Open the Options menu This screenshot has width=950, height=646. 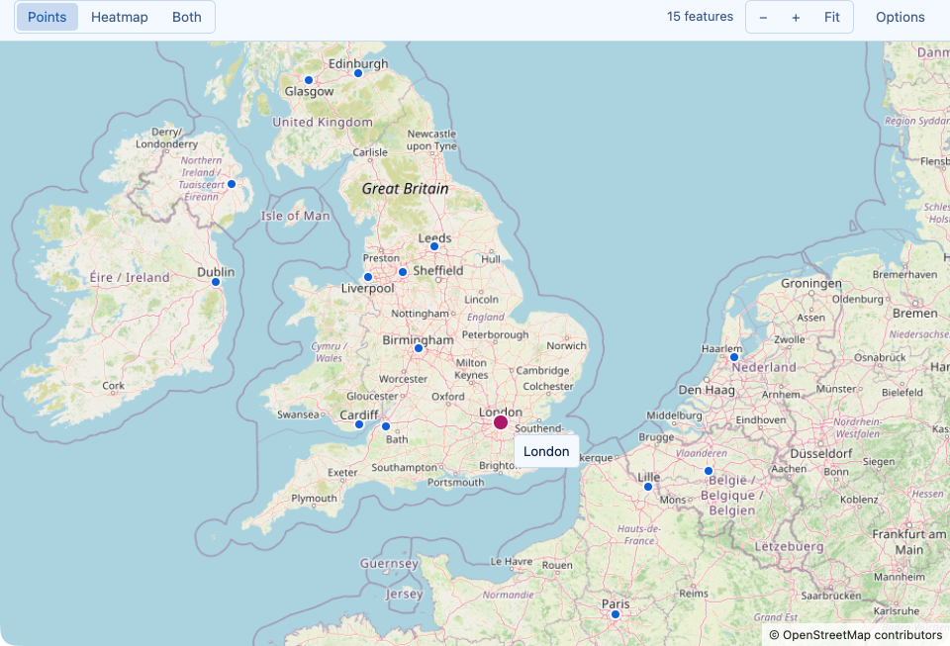point(900,17)
